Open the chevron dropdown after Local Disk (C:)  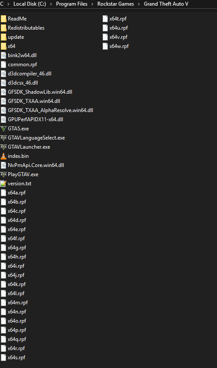(51, 4)
